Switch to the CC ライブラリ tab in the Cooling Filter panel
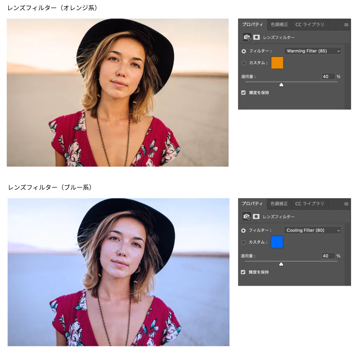This screenshot has width=357, height=353. pyautogui.click(x=309, y=204)
